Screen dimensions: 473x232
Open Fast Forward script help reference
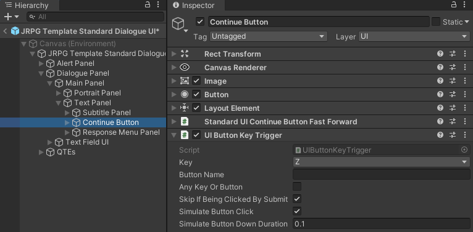440,121
